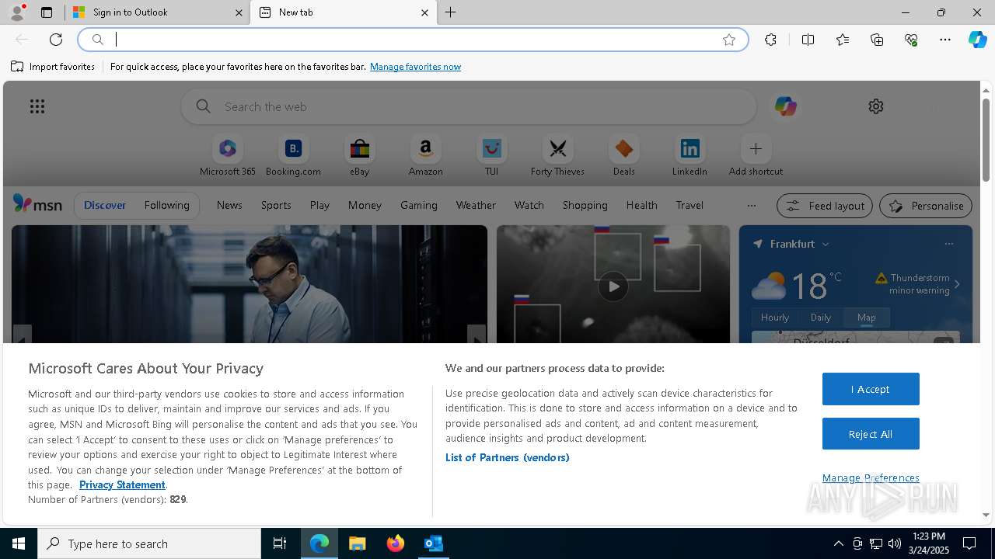Open the News category
The height and width of the screenshot is (559, 995).
click(x=229, y=205)
